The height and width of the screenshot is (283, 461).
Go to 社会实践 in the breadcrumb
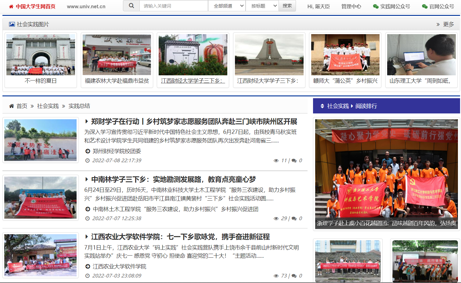[x=48, y=106]
